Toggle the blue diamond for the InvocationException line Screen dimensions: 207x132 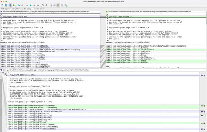pos(202,112)
